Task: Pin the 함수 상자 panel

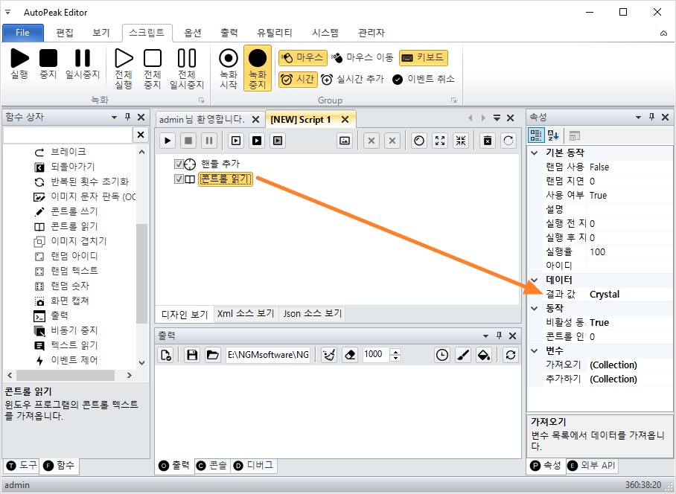Action: [x=127, y=117]
